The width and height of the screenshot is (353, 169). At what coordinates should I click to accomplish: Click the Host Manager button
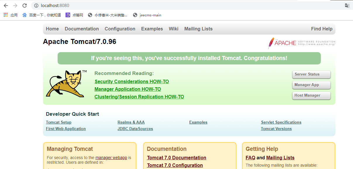(311, 95)
